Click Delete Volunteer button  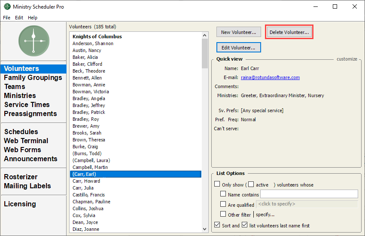[x=289, y=32]
